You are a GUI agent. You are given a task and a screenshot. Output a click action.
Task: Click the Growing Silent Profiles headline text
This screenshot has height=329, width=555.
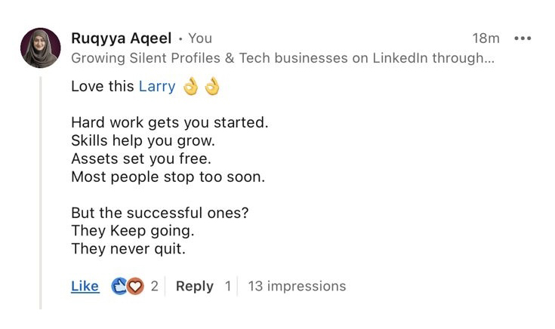282,59
